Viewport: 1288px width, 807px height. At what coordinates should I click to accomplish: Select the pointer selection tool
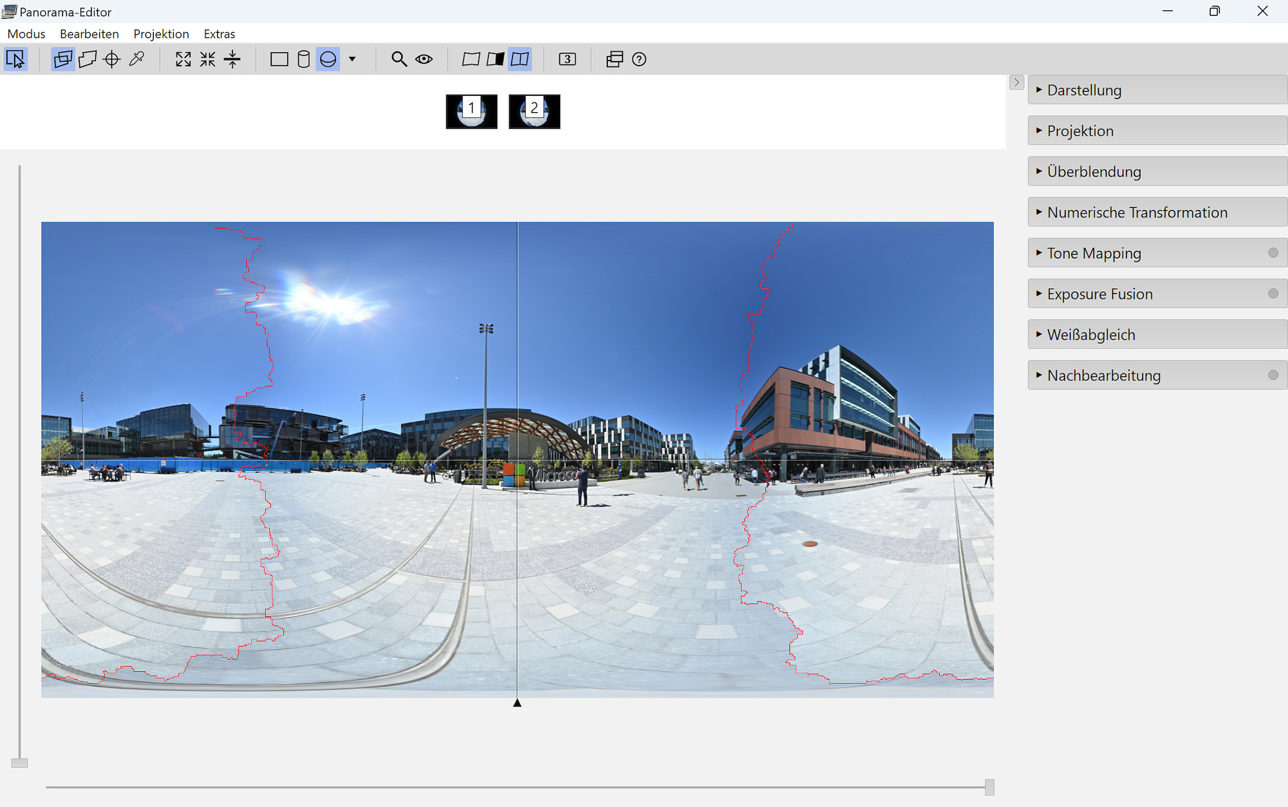point(15,59)
